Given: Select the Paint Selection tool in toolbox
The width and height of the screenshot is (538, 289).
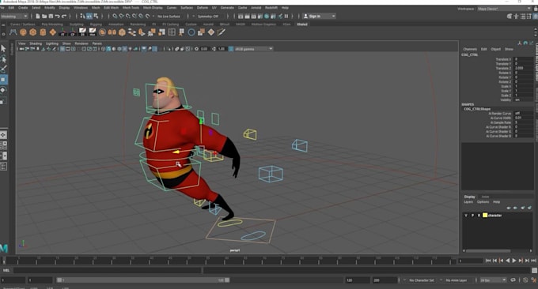Looking at the screenshot, I should [3, 69].
